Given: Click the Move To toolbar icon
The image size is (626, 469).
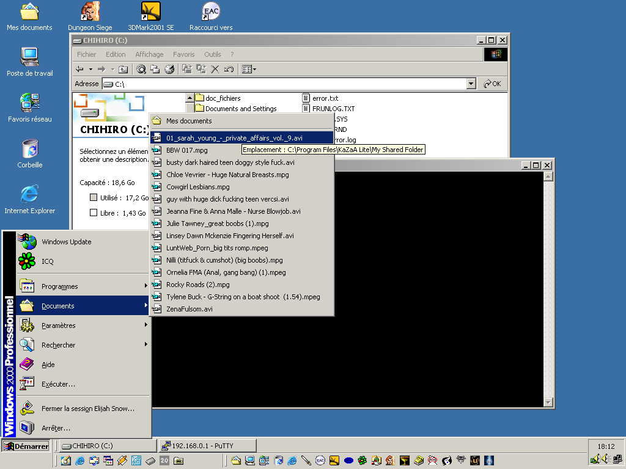Looking at the screenshot, I should click(x=187, y=70).
